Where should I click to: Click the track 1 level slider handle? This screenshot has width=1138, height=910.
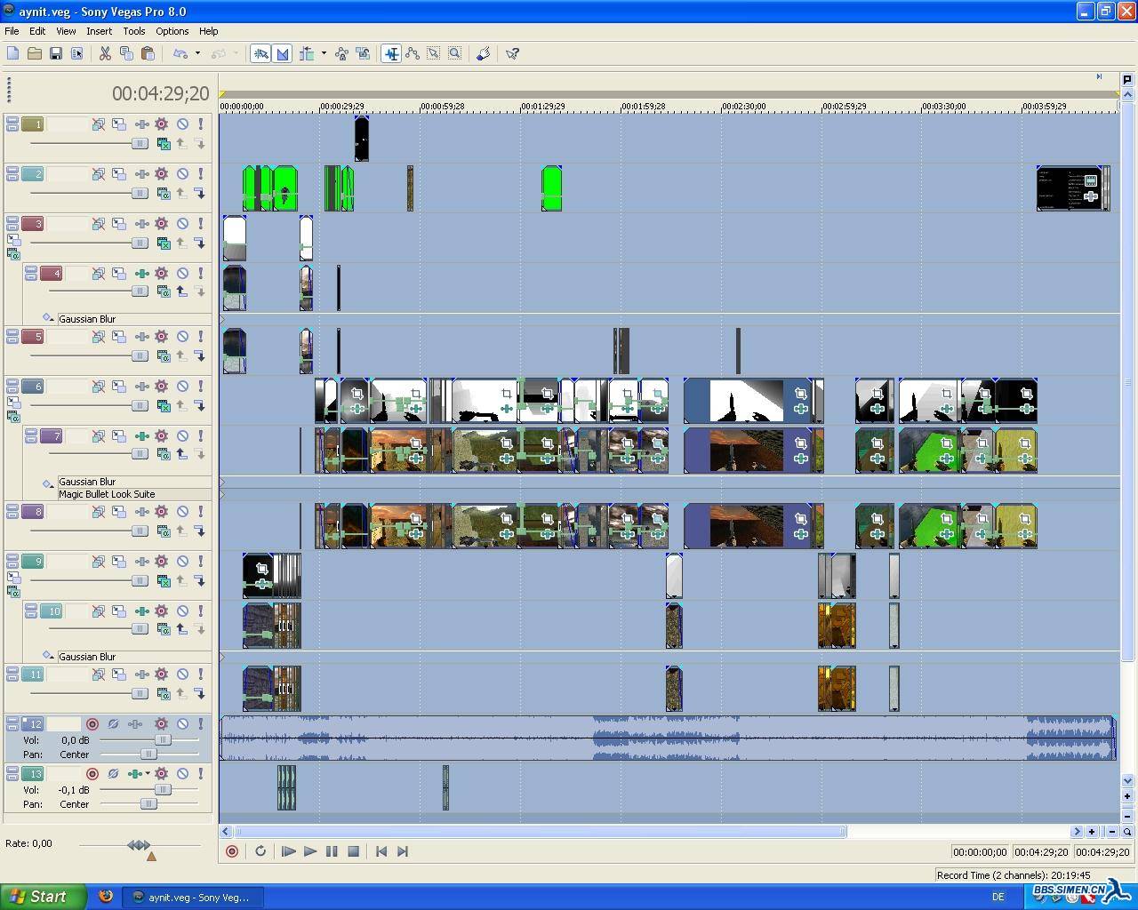pos(140,143)
